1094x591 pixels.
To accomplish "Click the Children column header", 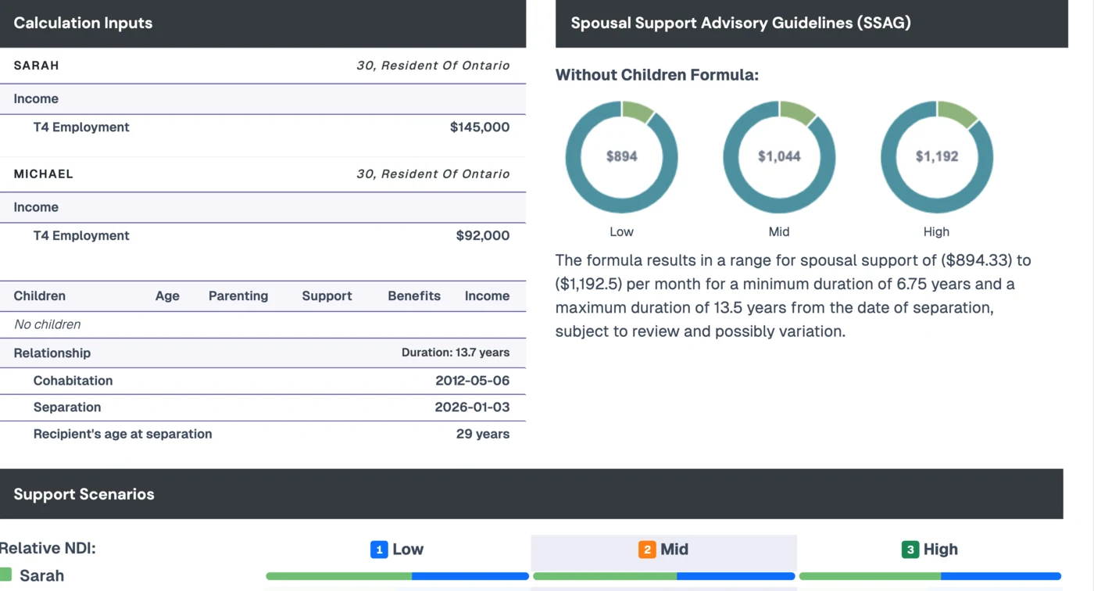I will (x=40, y=296).
